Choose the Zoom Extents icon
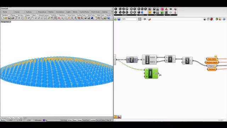This screenshot has height=128, width=227. (46, 18)
